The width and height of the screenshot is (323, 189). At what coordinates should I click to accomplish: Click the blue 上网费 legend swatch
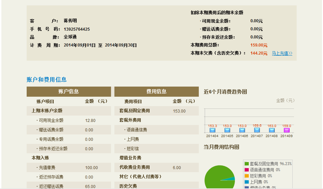point(247,182)
